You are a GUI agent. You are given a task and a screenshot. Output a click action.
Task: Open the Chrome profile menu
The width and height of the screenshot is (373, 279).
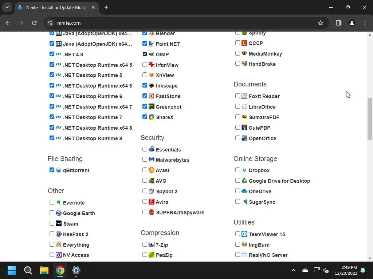tap(352, 23)
